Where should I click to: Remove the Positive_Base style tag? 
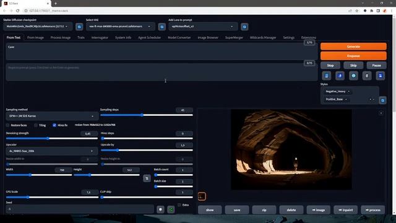(x=346, y=99)
